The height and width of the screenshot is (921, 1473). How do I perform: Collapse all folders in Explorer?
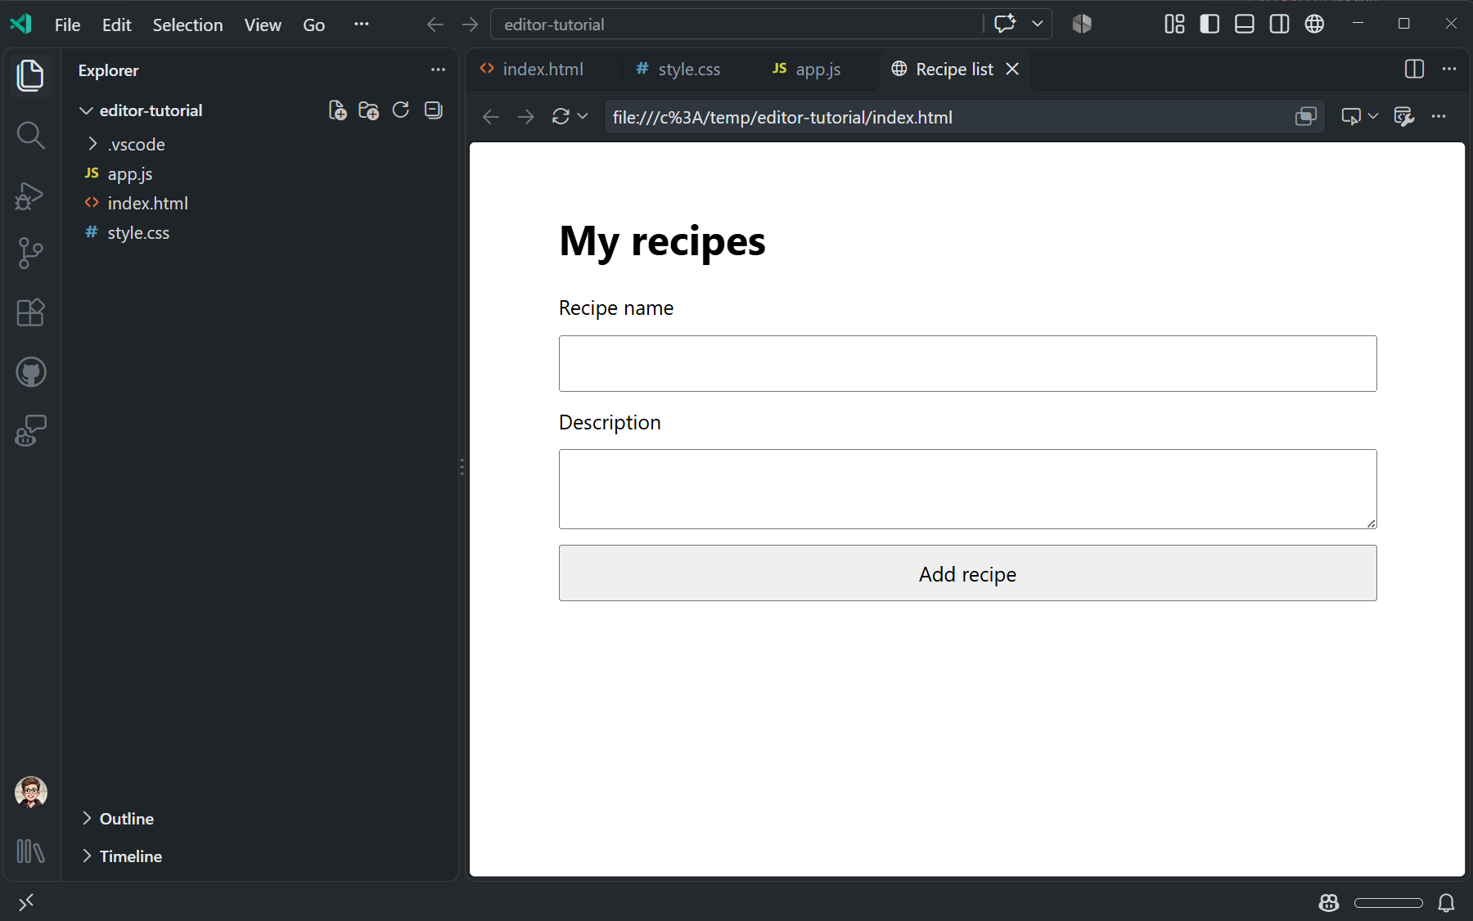434,110
